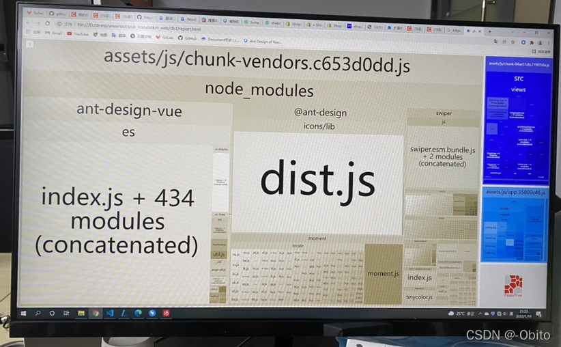Open Chrome's three-dot menu
This screenshot has height=347, width=561.
pyautogui.click(x=549, y=43)
